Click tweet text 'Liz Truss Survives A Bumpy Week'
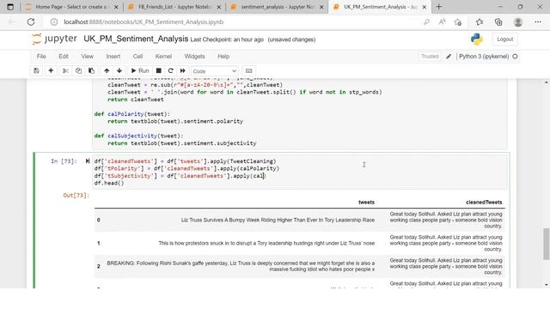 [x=278, y=220]
